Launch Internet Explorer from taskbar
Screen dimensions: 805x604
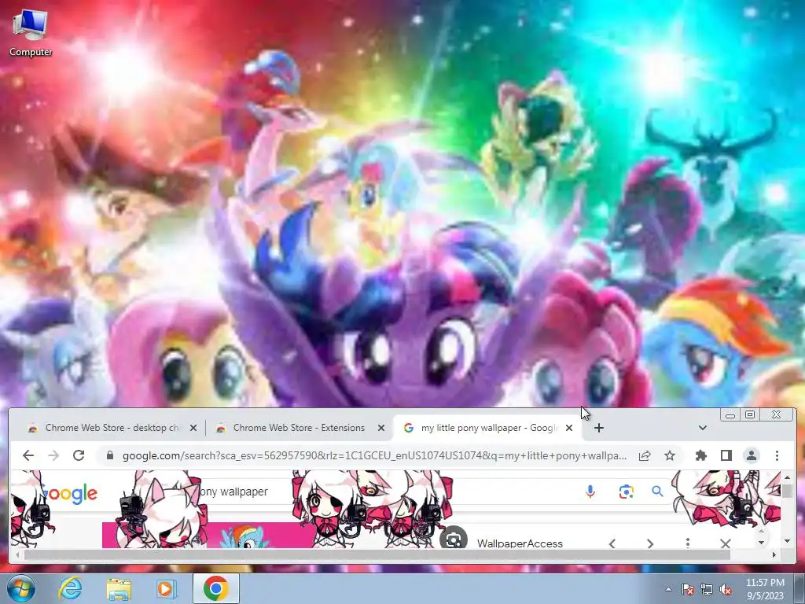pos(70,588)
